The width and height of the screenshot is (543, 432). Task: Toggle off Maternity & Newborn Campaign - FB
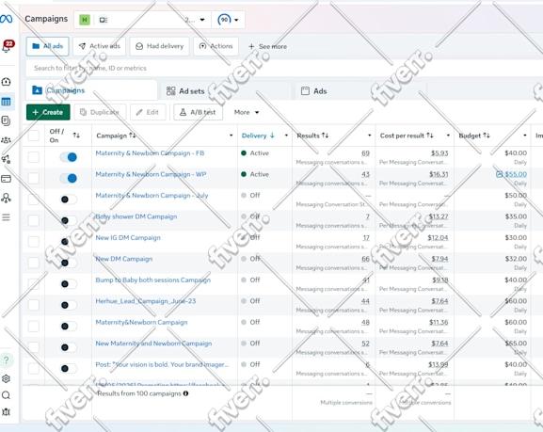(x=68, y=157)
